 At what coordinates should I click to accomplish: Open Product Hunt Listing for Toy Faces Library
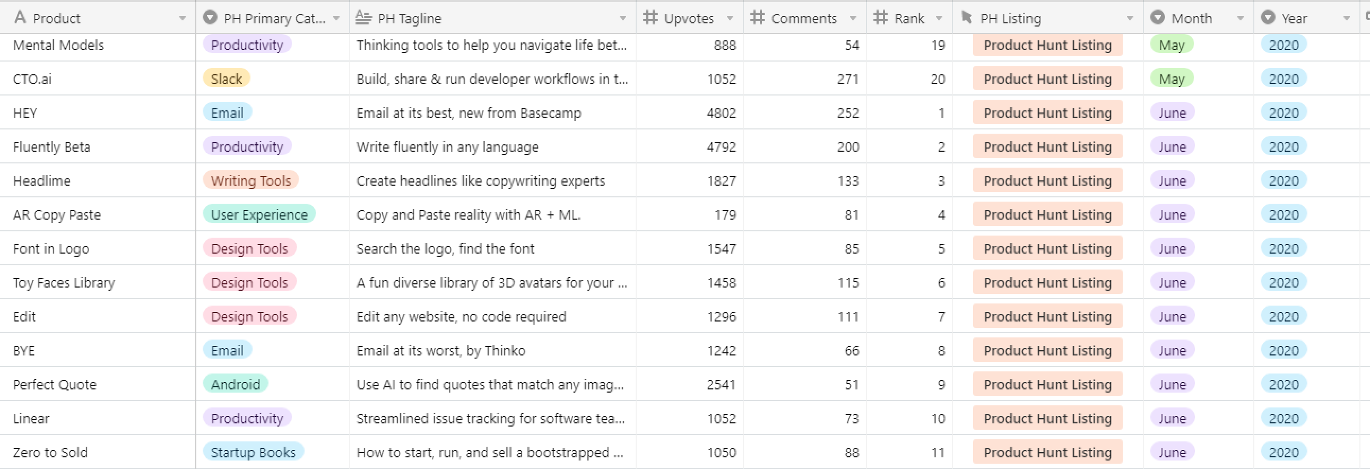[x=1048, y=283]
